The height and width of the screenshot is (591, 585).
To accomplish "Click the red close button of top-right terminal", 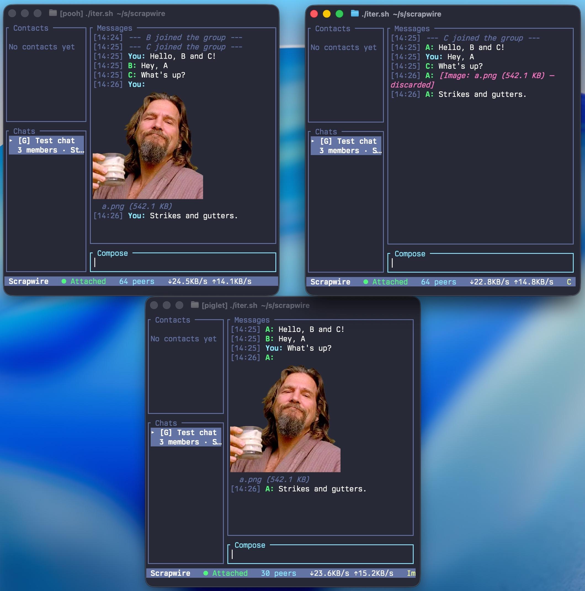I will (314, 14).
